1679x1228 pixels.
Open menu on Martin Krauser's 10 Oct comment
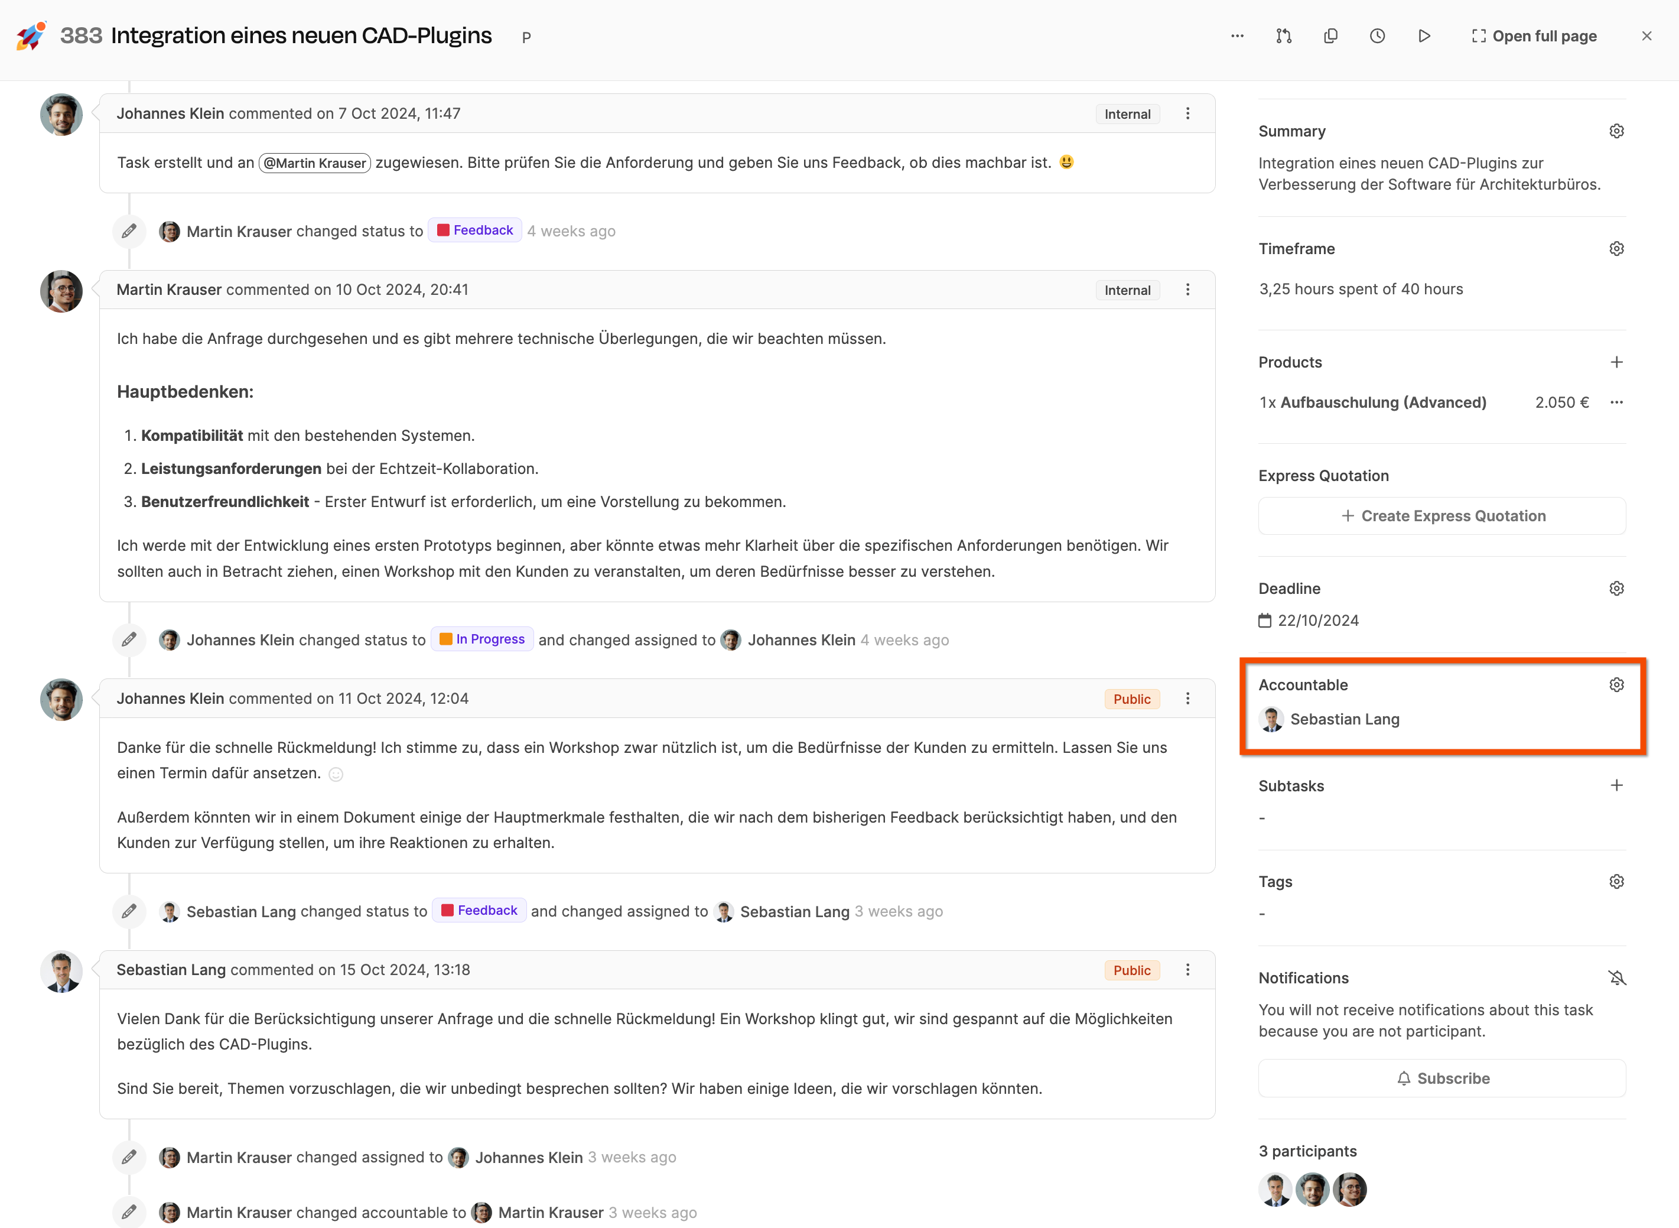1188,290
